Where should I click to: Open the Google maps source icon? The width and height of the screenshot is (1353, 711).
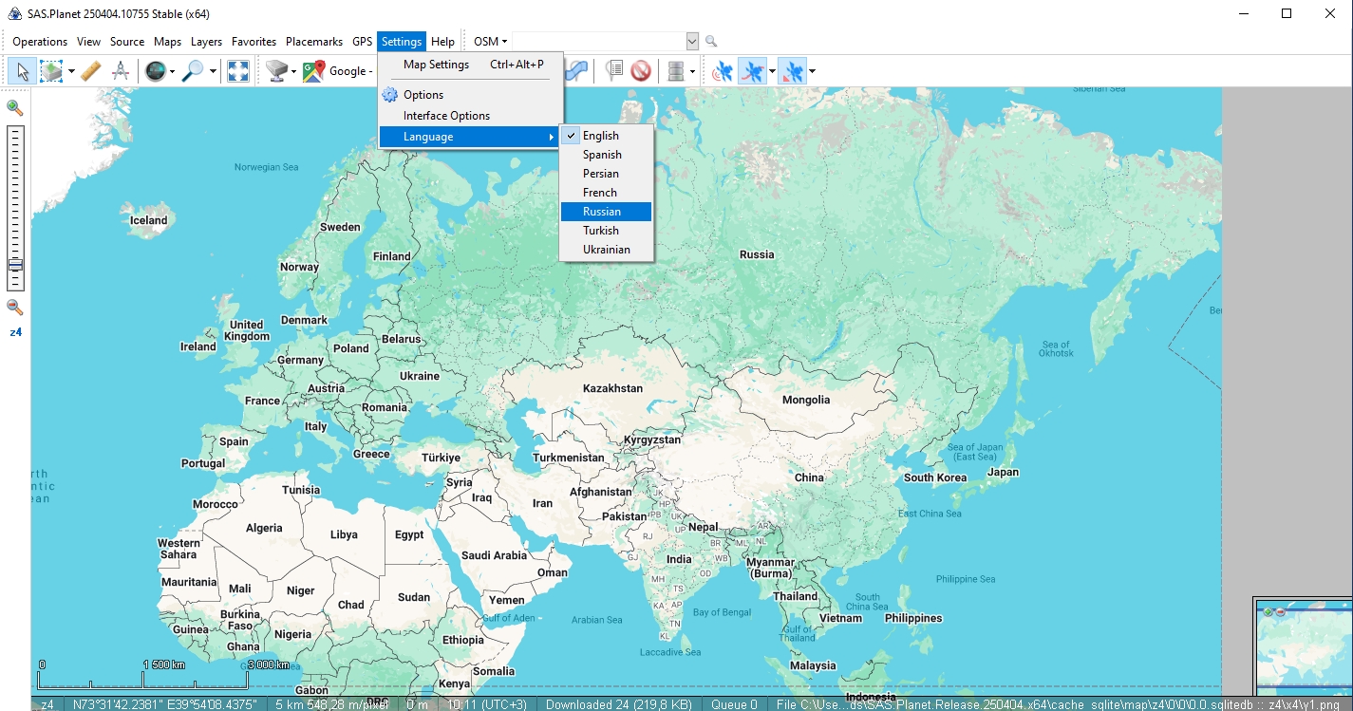click(x=313, y=70)
